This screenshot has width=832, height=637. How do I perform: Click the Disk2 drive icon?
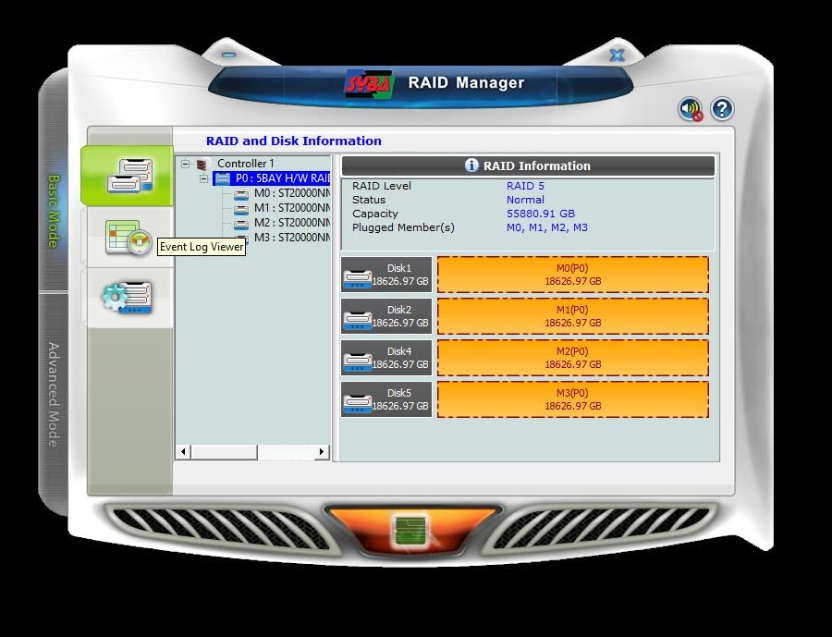tap(357, 319)
